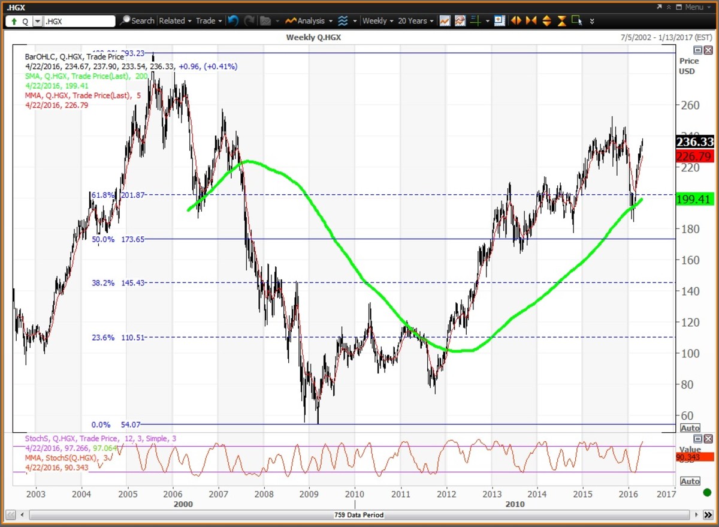Select the line chart style icon

[x=445, y=21]
